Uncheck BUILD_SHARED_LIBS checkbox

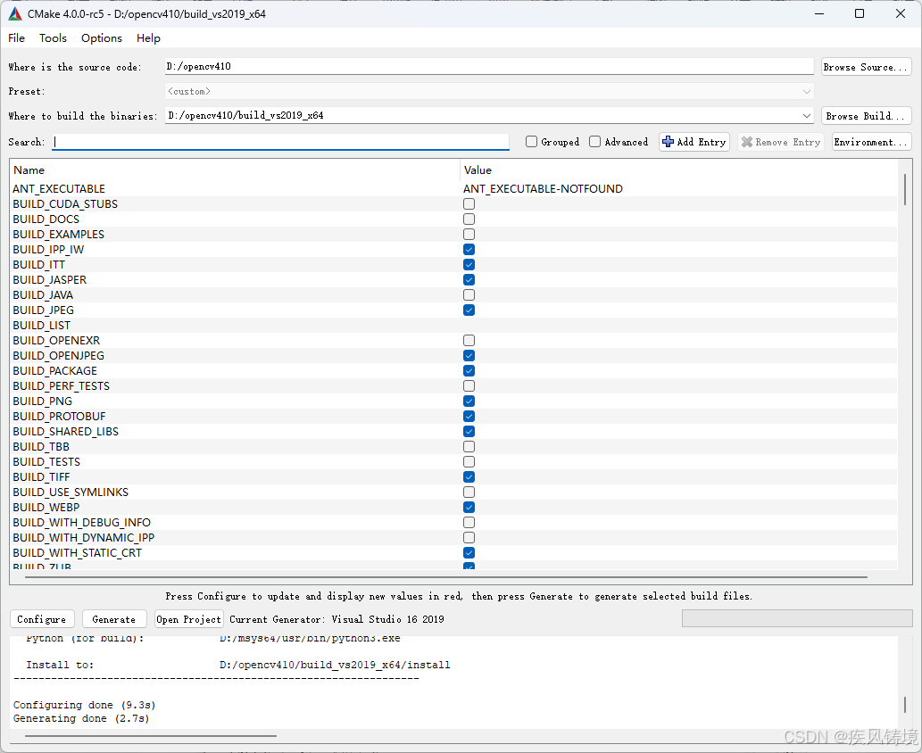[x=469, y=432]
